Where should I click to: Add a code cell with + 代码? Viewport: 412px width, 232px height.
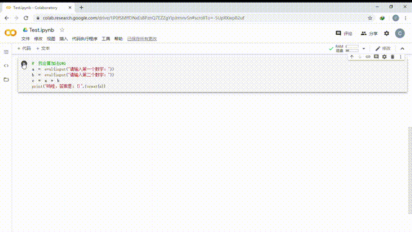tap(24, 48)
